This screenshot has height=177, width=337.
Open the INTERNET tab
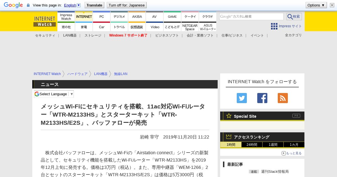coord(84,17)
